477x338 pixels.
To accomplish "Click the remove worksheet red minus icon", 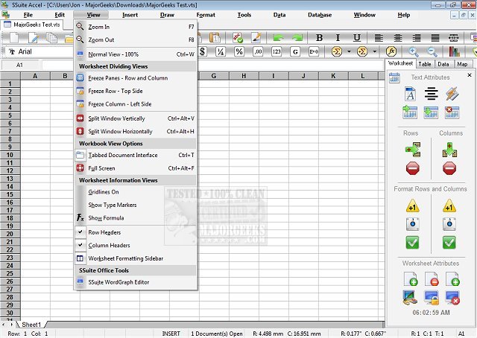I will [x=432, y=279].
